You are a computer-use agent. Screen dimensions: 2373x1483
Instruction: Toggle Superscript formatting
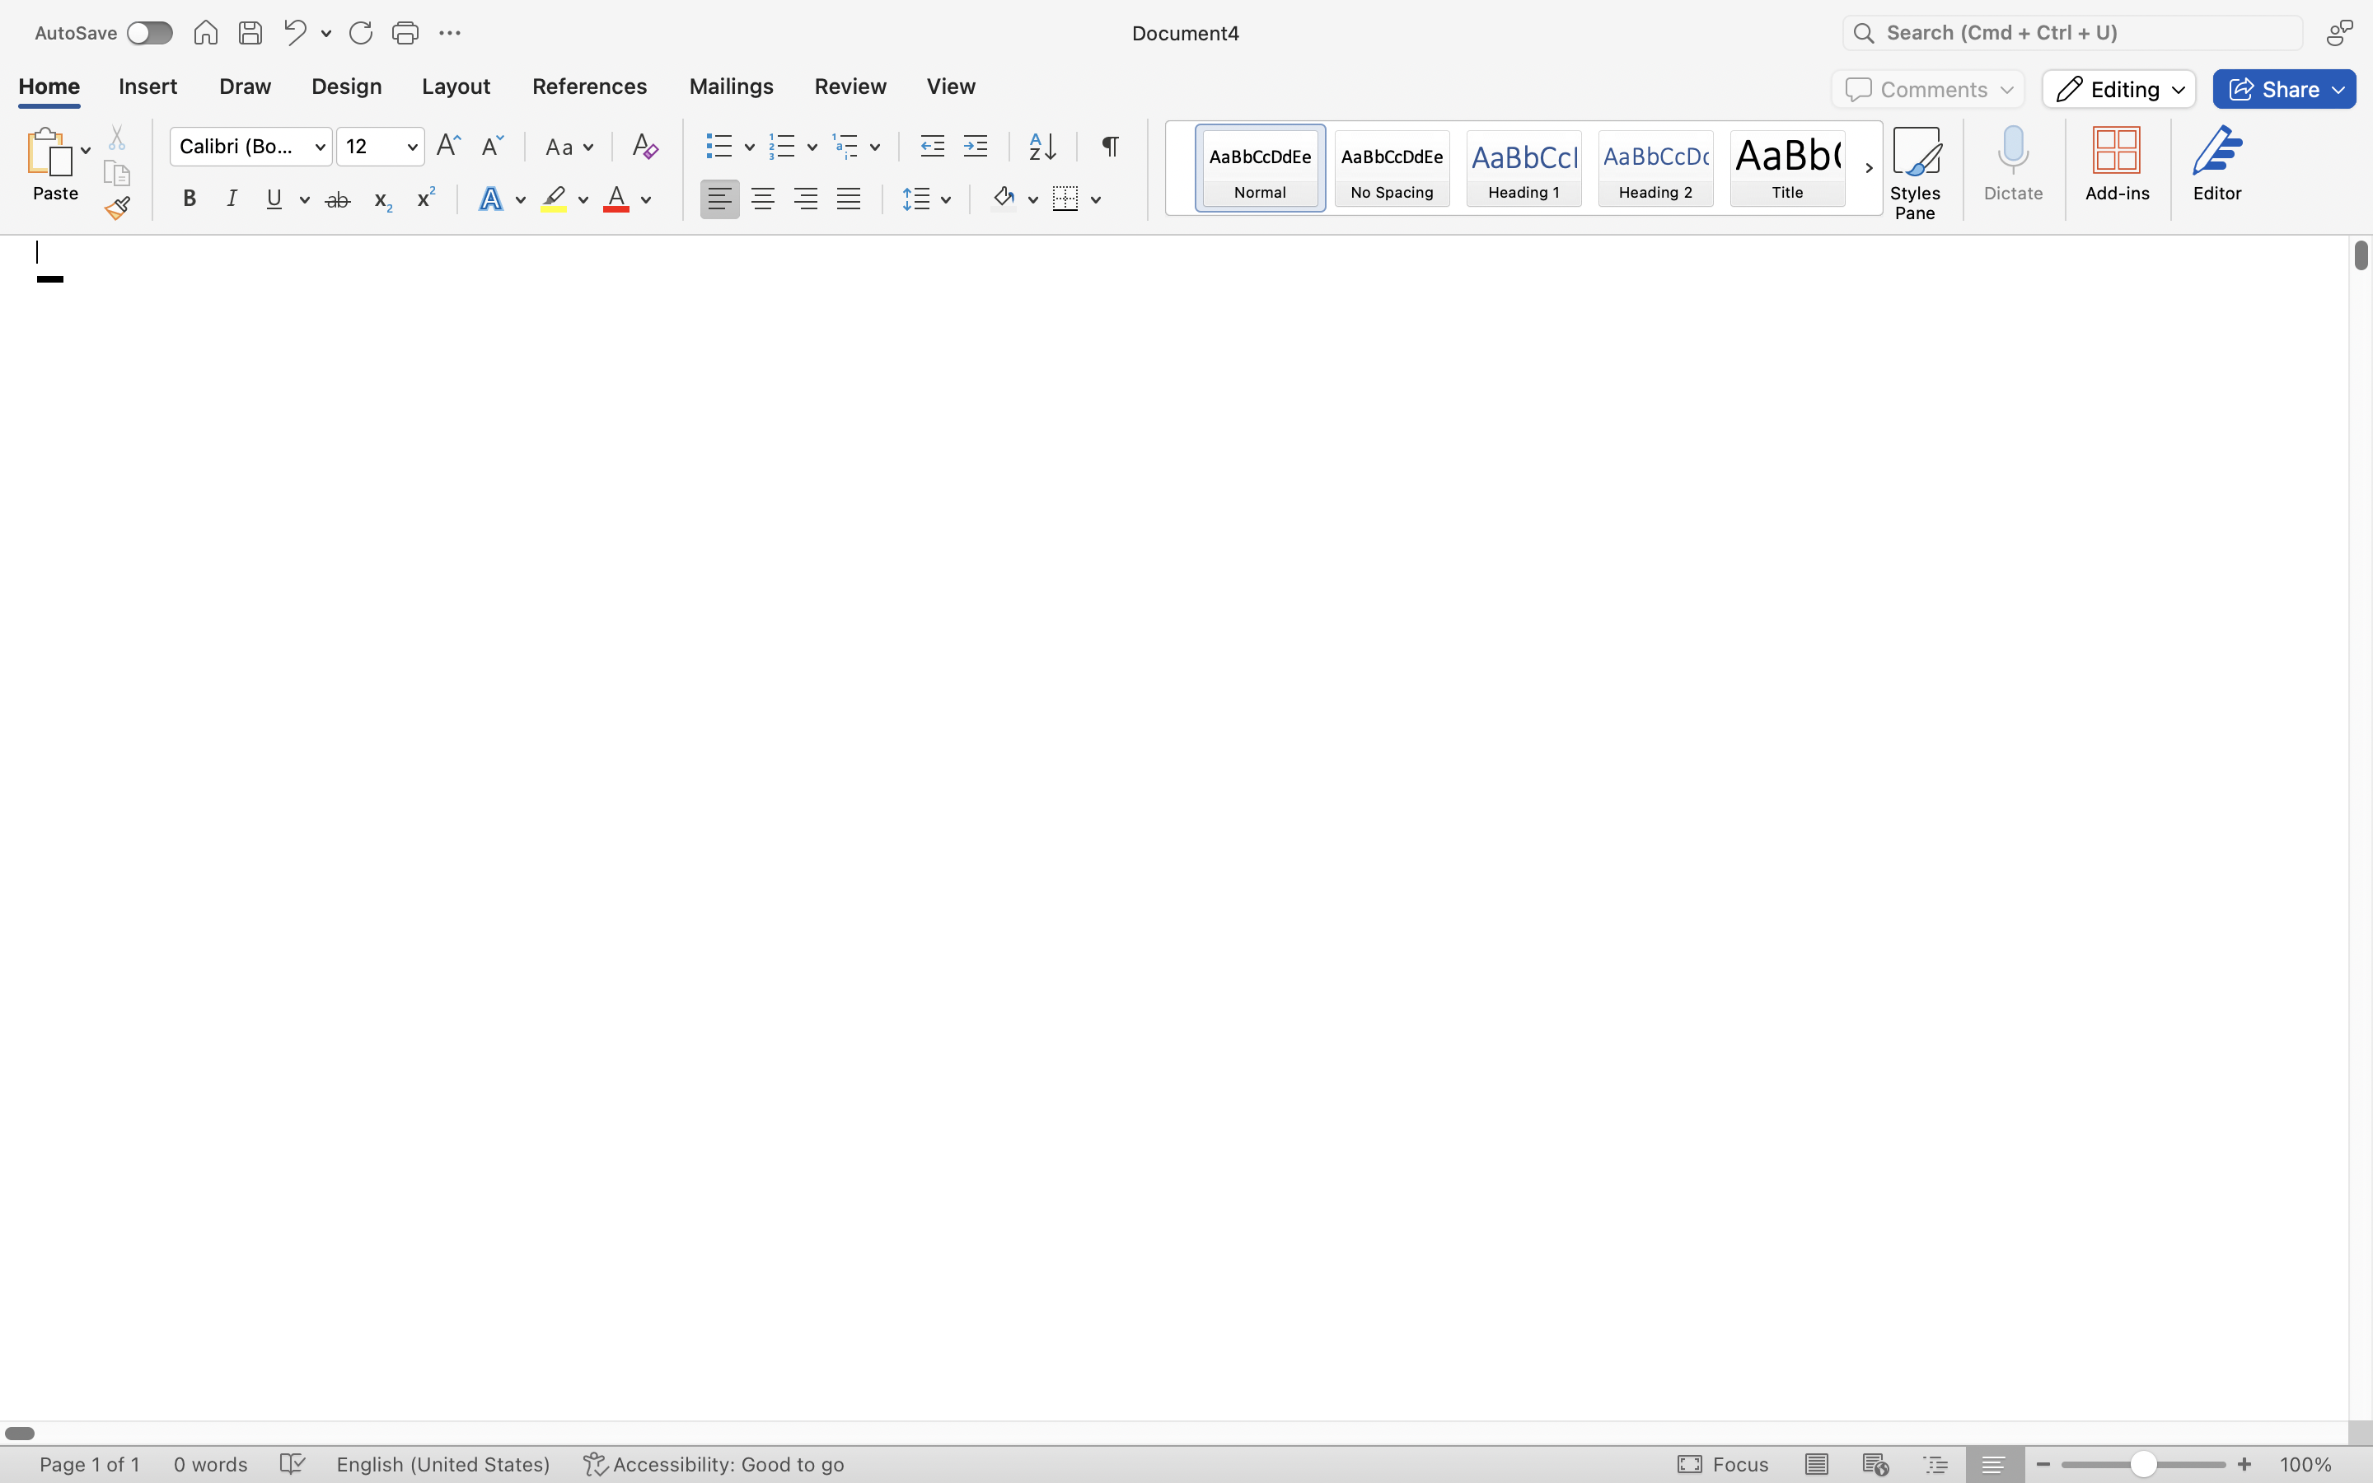(425, 198)
